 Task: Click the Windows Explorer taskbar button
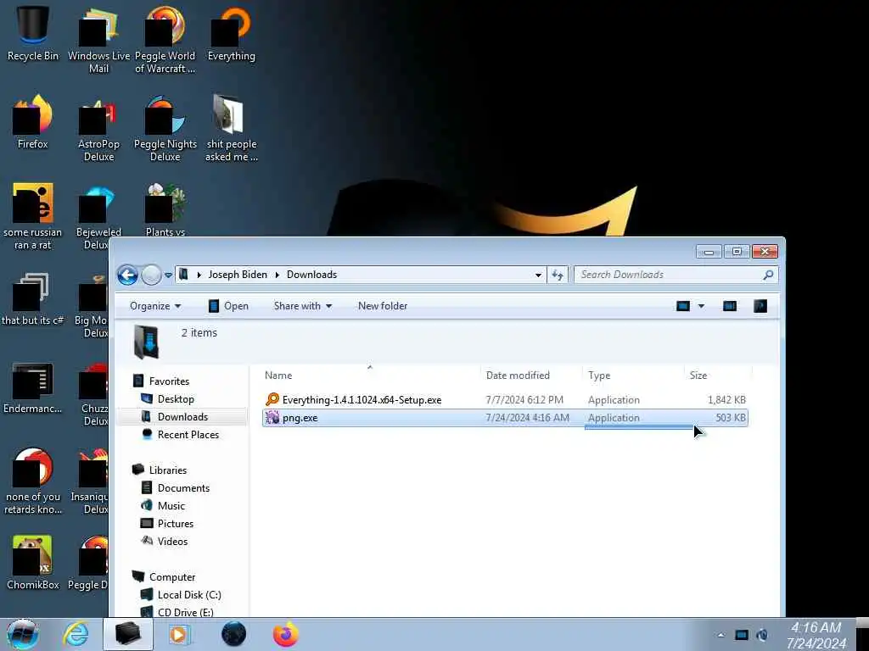coord(127,634)
